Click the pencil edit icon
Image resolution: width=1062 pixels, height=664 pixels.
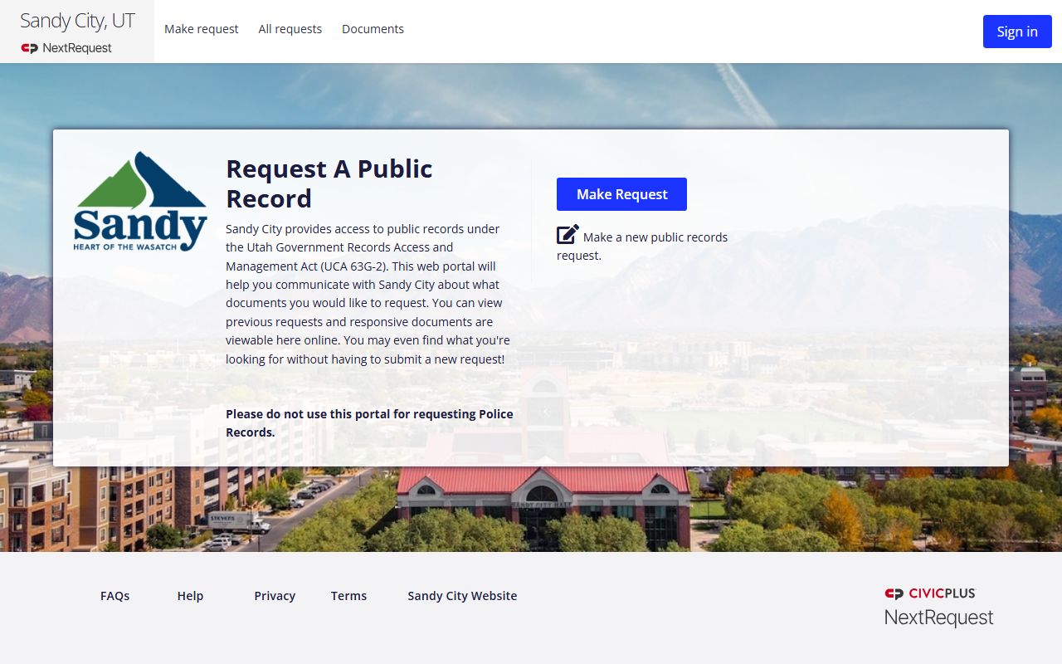(568, 235)
